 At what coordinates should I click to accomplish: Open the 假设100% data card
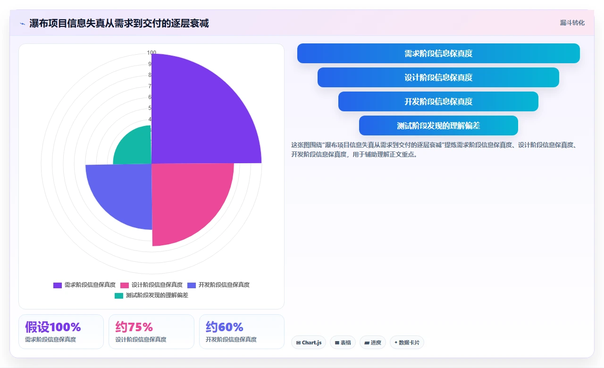(61, 332)
